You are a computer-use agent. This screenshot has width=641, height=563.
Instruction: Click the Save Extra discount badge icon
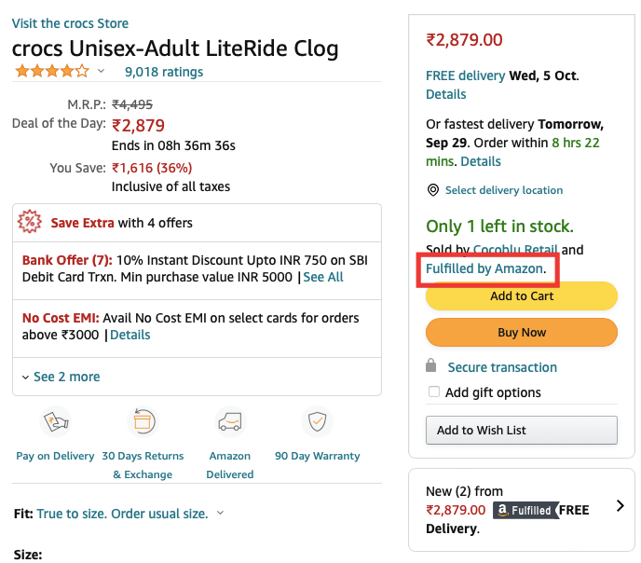point(30,223)
